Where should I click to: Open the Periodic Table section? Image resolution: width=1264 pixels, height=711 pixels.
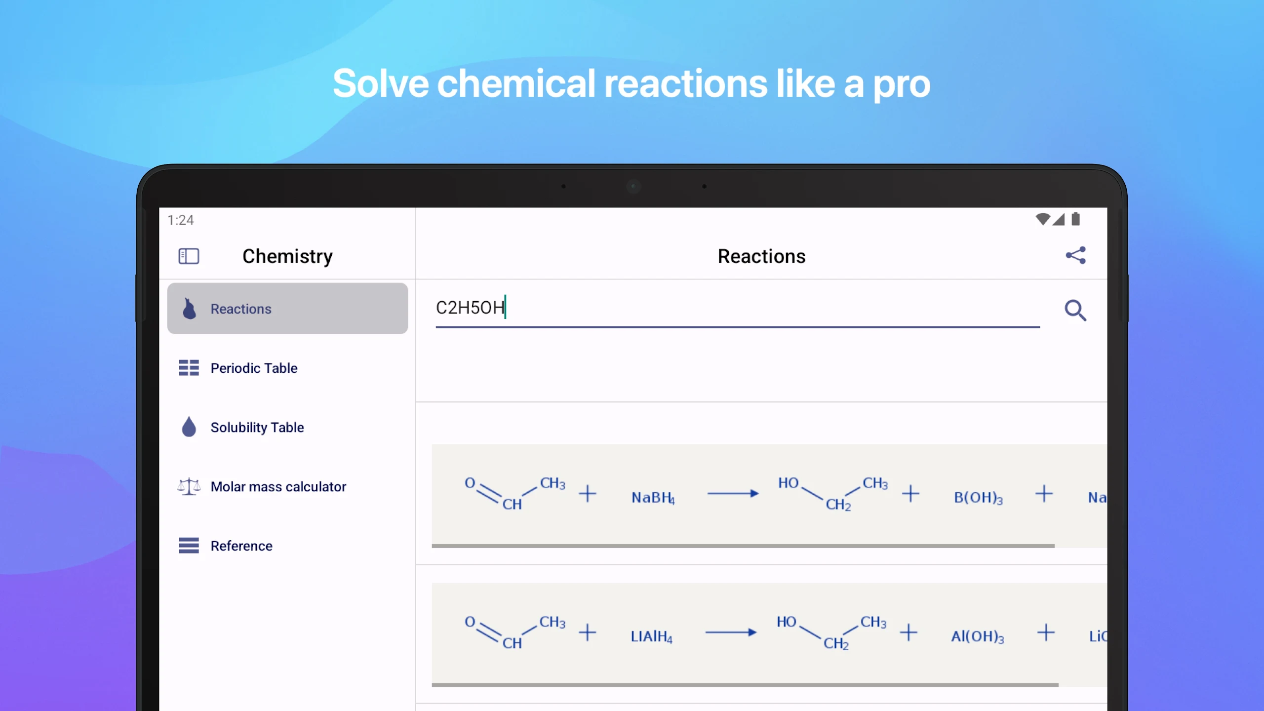click(254, 368)
